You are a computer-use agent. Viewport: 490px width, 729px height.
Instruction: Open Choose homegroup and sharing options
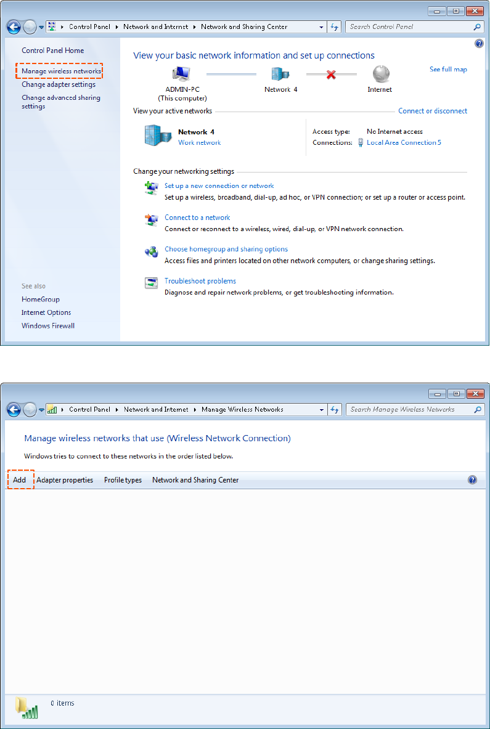click(x=226, y=249)
